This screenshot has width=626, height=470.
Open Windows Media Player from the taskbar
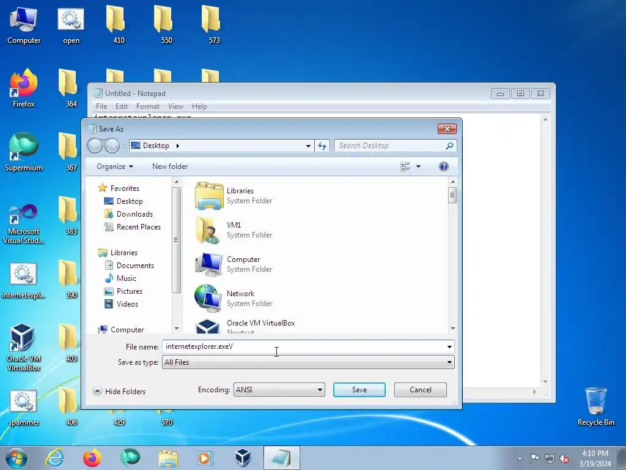206,458
